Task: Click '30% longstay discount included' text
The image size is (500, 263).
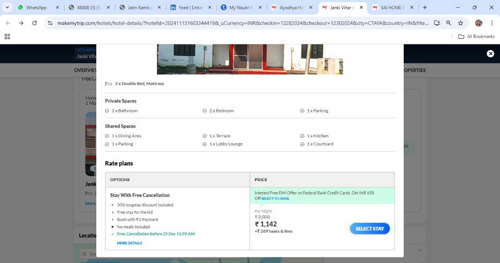Action: pos(145,205)
